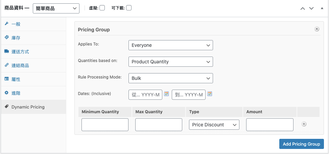Add a pricing rule row with plus icon
This screenshot has width=329, height=154.
pyautogui.click(x=304, y=124)
